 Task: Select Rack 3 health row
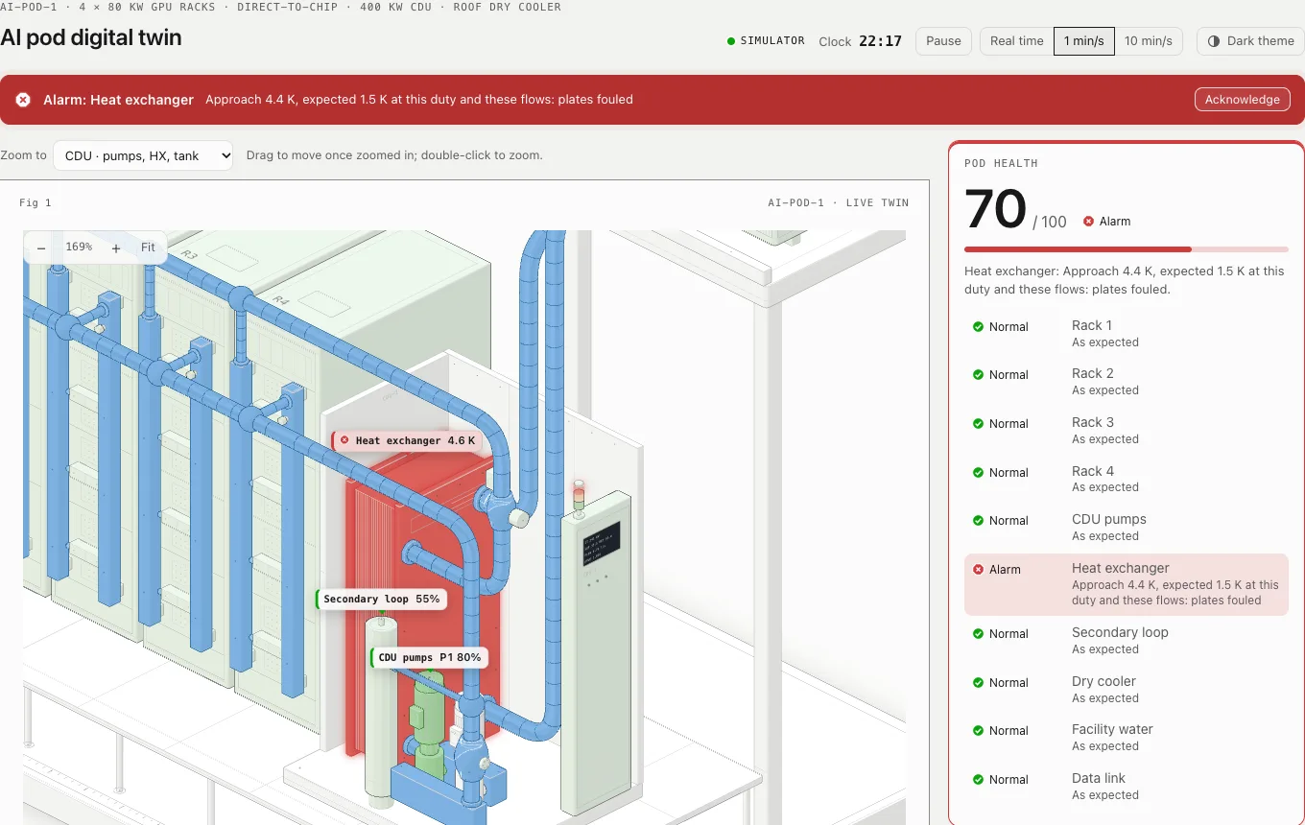coord(1127,431)
